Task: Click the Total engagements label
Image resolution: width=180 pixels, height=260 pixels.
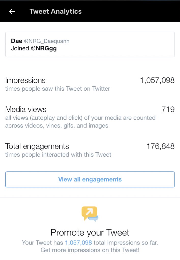Action: tap(37, 146)
